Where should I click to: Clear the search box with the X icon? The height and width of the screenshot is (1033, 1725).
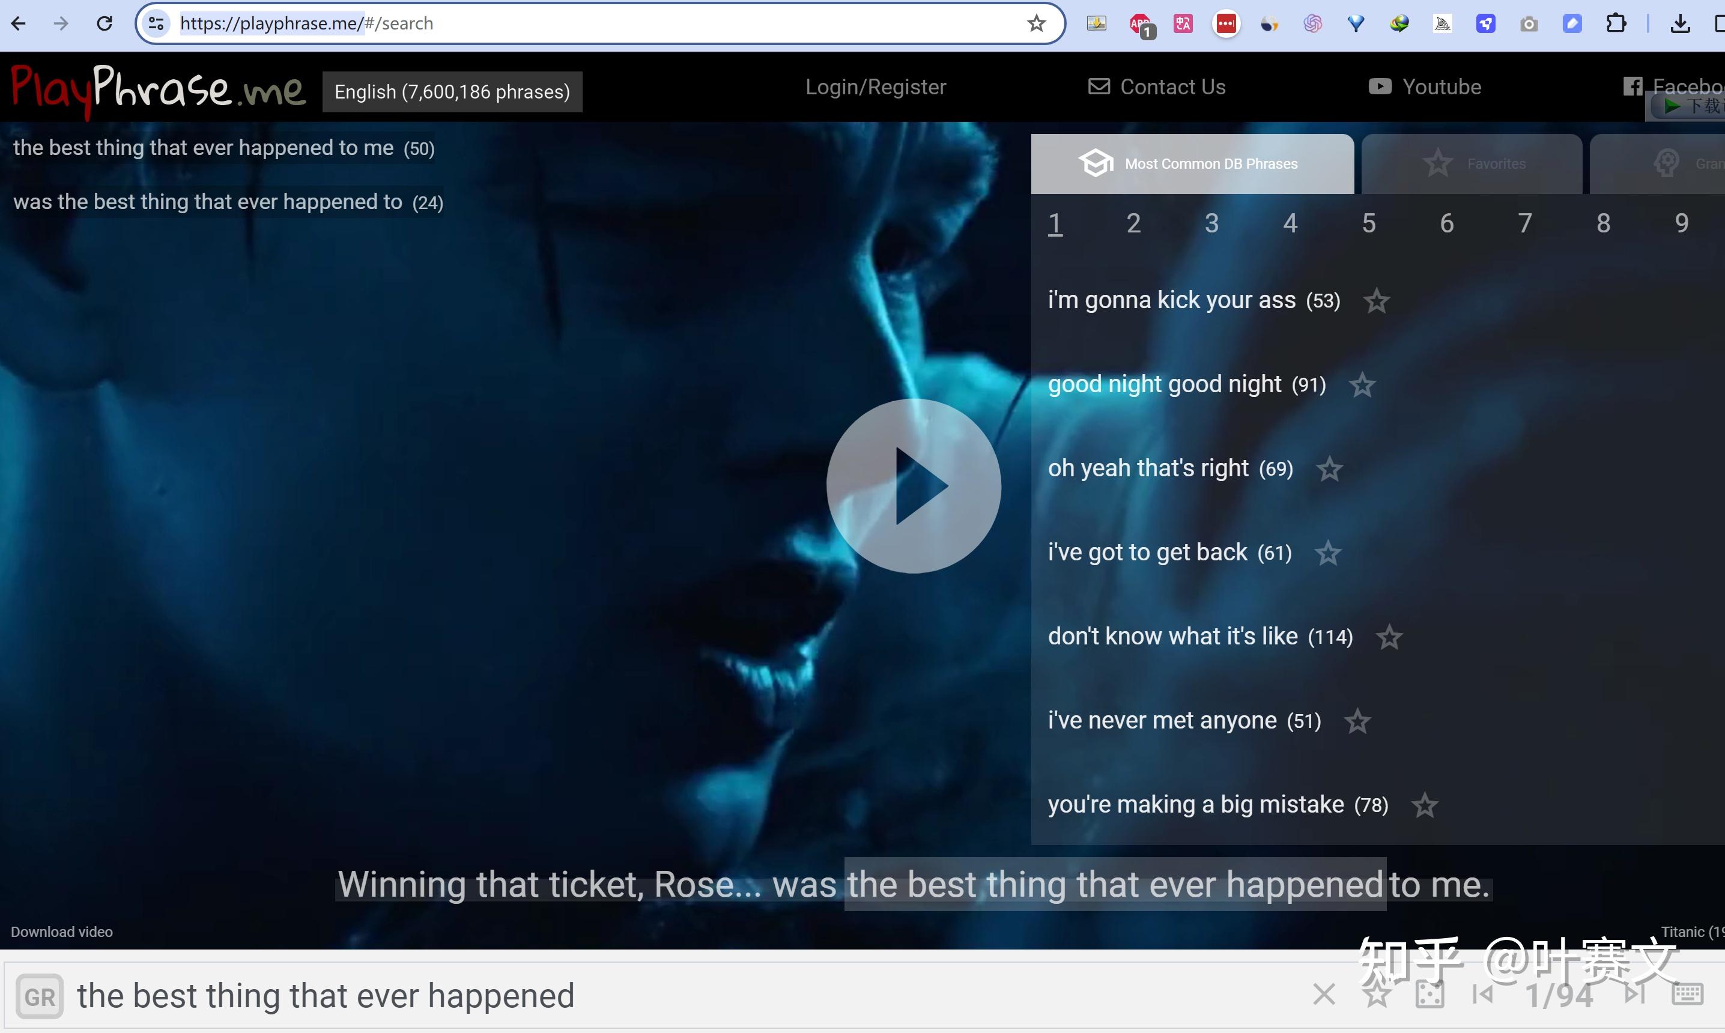click(x=1324, y=995)
